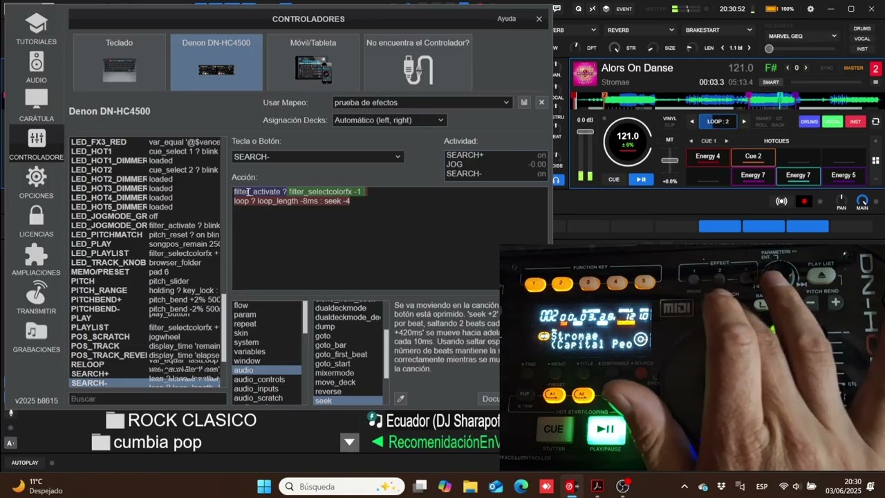
Task: Expand the browser folder dropdown arrow
Action: 349,442
